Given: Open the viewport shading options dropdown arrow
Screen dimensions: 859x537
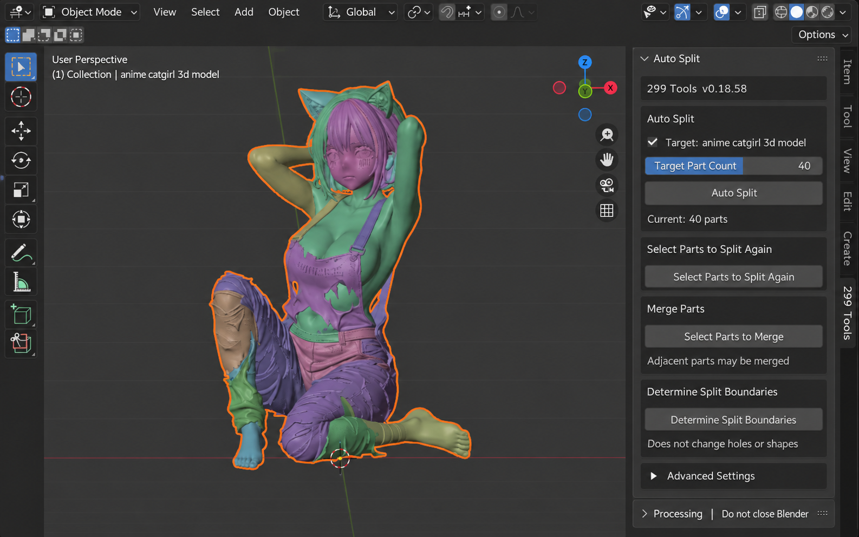Looking at the screenshot, I should coord(843,12).
